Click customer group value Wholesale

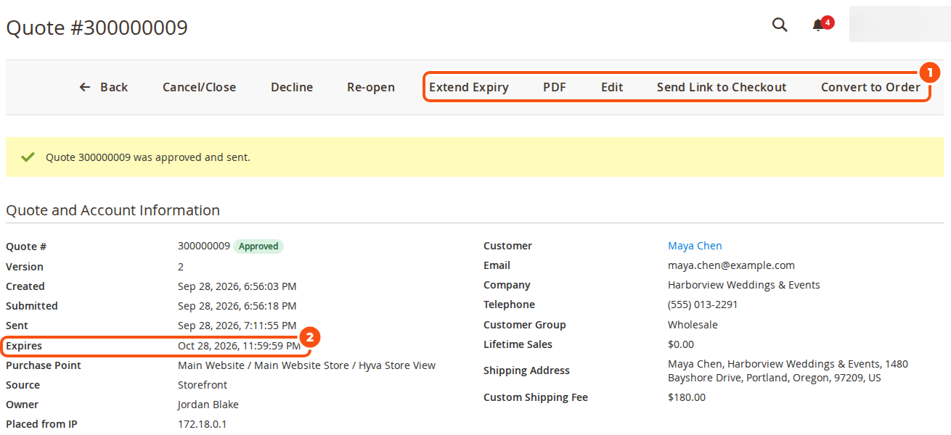pyautogui.click(x=693, y=325)
